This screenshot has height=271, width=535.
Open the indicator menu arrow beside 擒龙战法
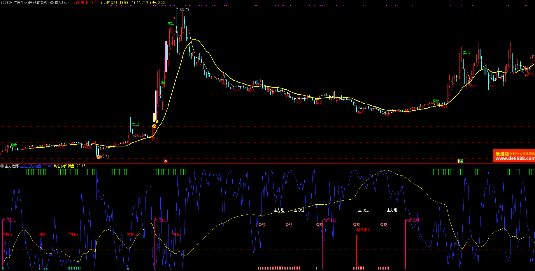[x=52, y=3]
